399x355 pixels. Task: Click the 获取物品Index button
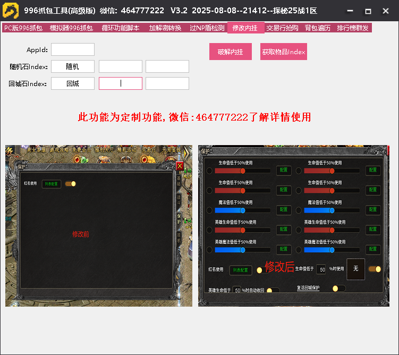[x=284, y=52]
